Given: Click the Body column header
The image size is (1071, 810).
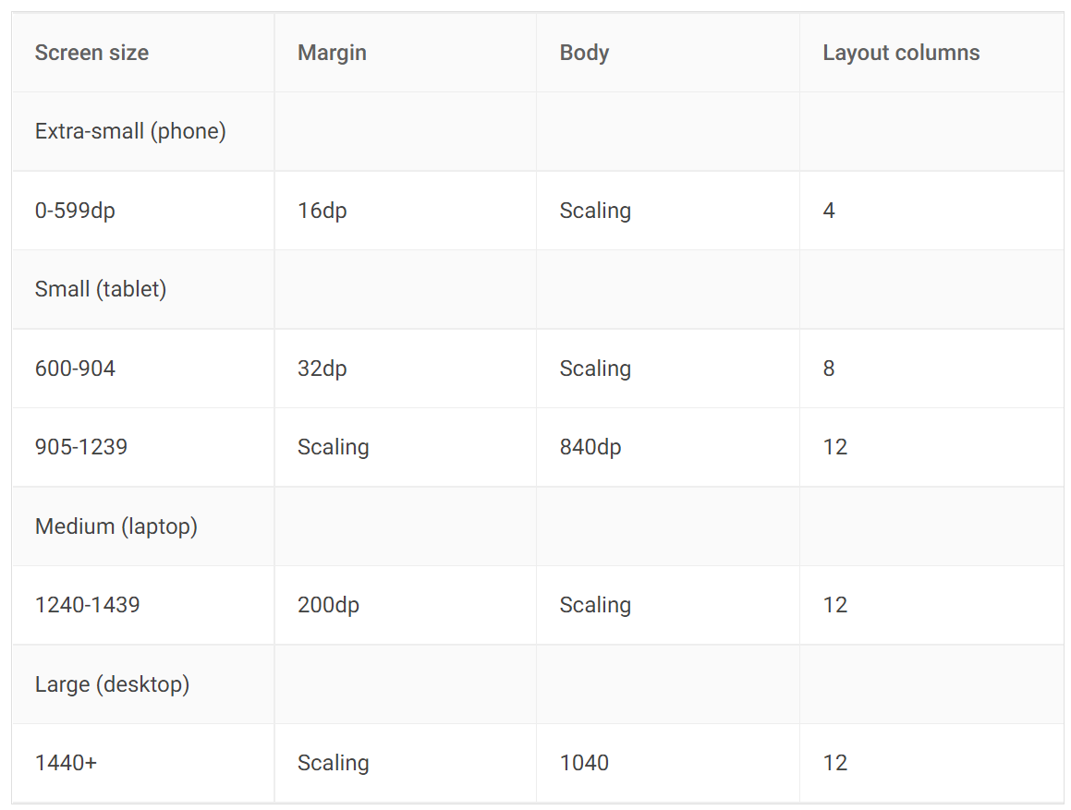Looking at the screenshot, I should click(x=584, y=53).
